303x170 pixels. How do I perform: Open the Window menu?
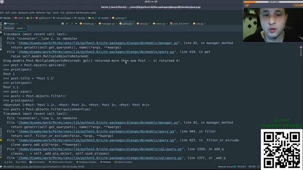coord(71,13)
